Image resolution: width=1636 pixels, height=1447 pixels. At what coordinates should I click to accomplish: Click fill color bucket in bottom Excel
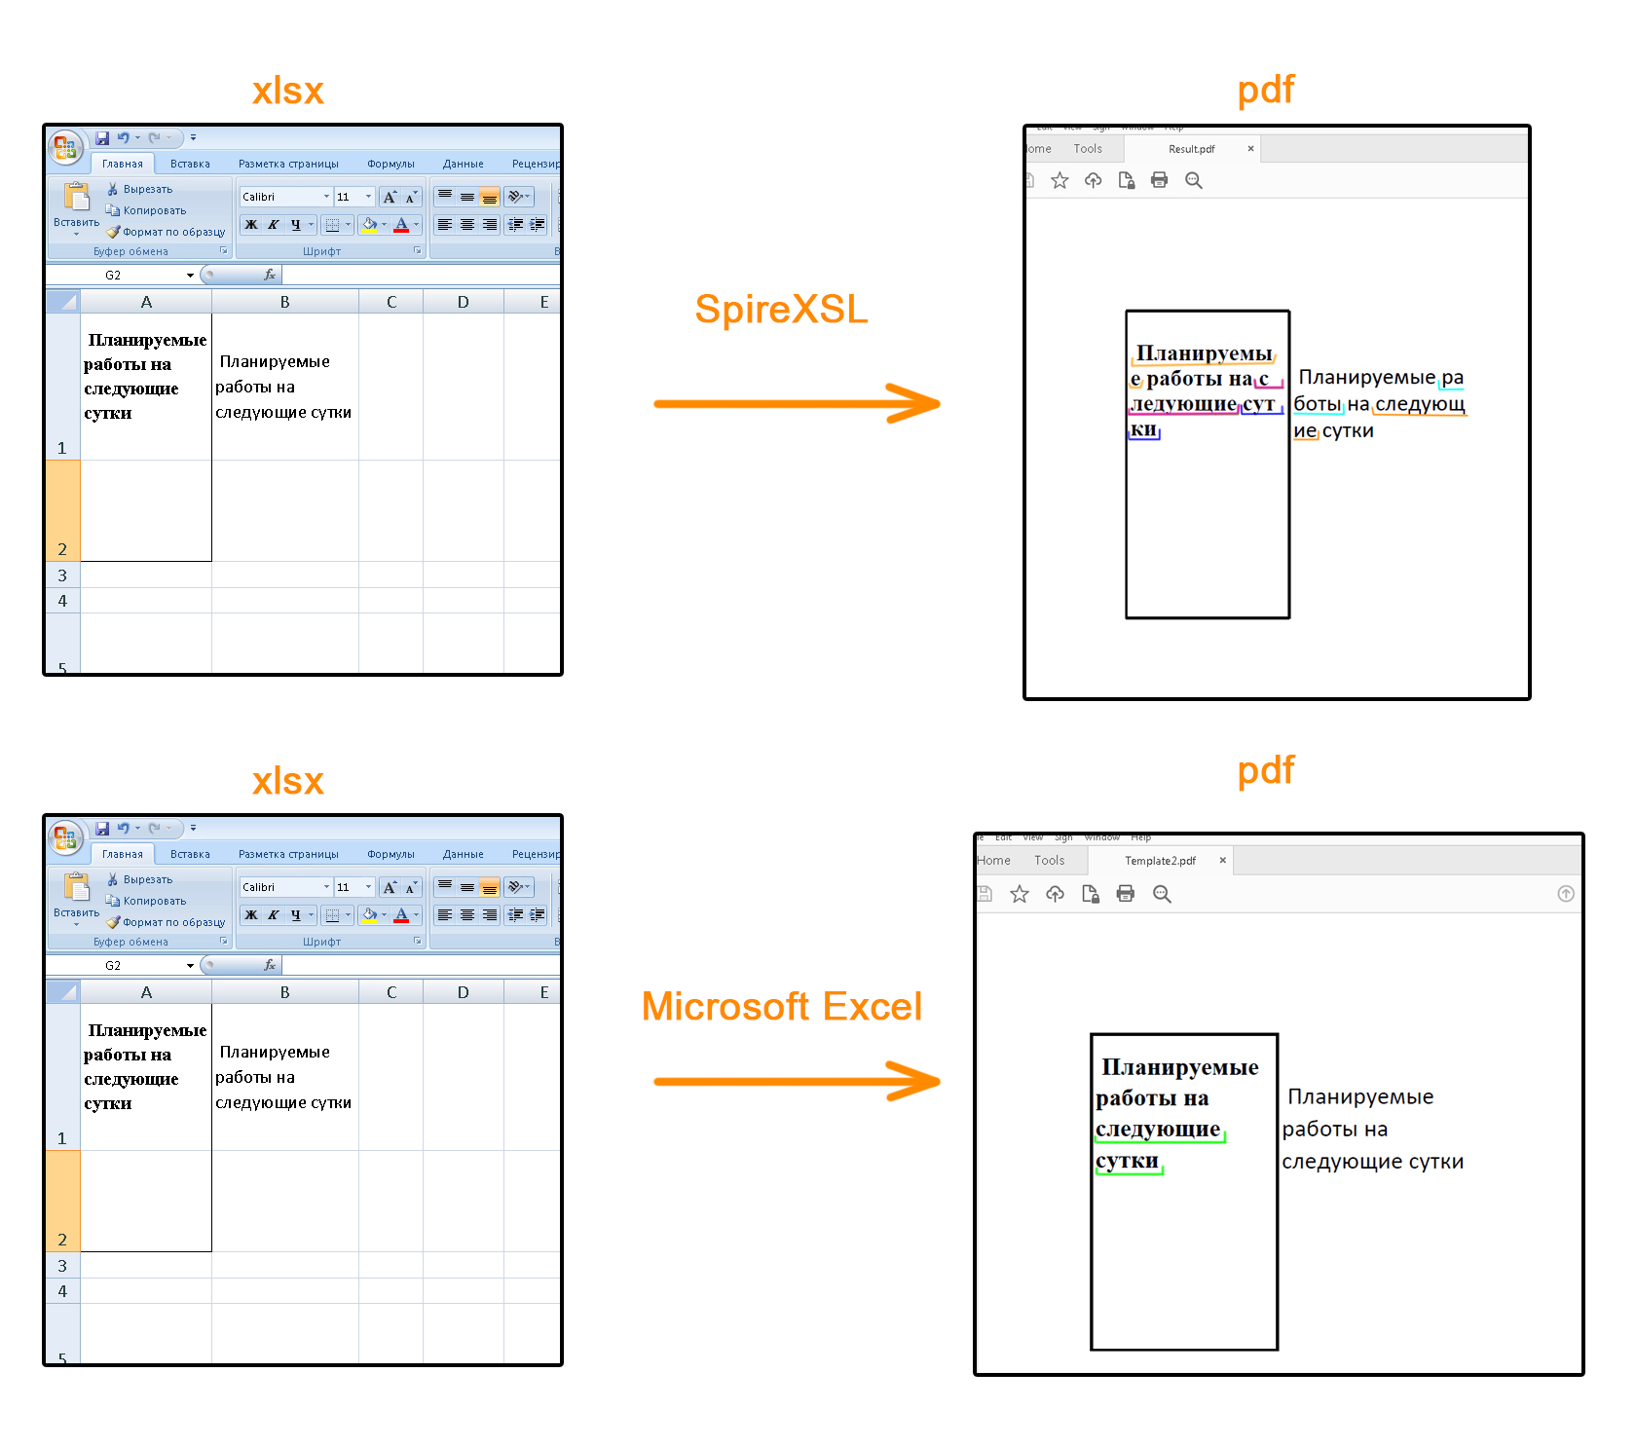(x=369, y=915)
